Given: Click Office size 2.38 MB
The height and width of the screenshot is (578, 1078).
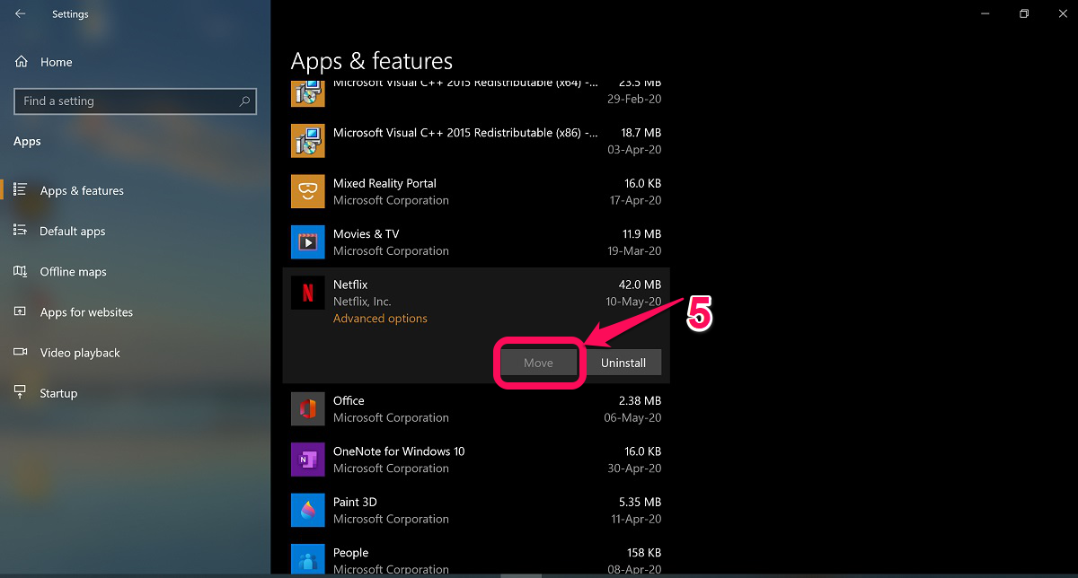Looking at the screenshot, I should 640,400.
